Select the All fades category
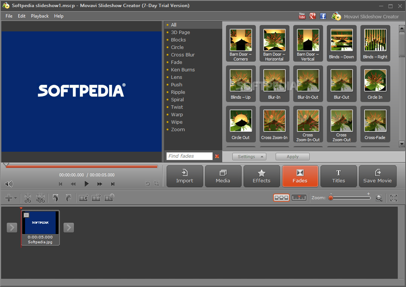The image size is (406, 287). 193,25
